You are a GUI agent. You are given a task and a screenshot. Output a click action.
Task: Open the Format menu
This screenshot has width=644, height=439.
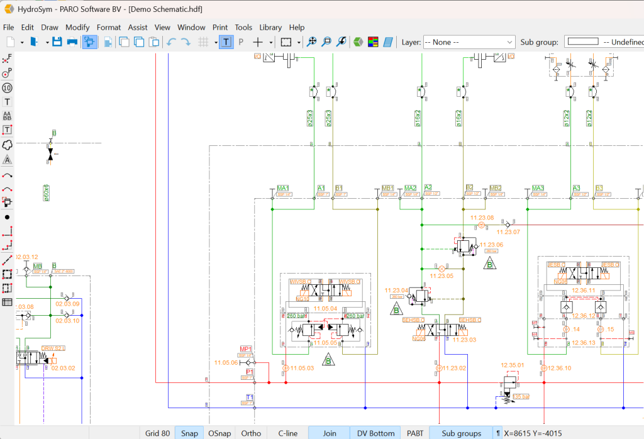109,27
